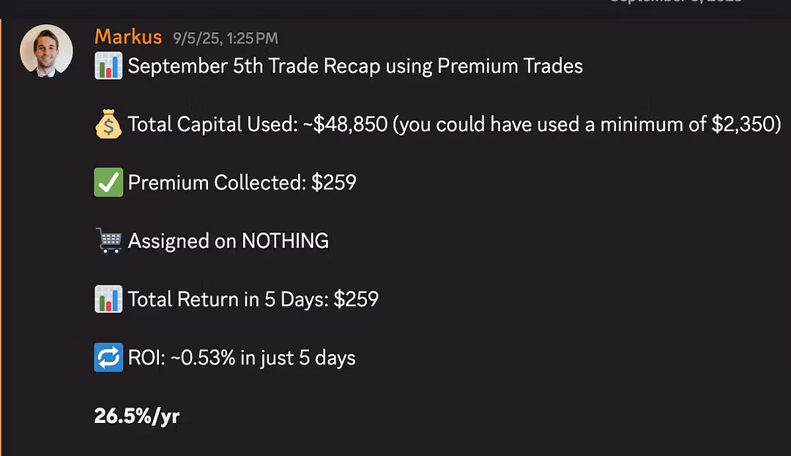Click the Total Return in 5 Days text
Viewport: 791px width, 456px height.
[253, 299]
